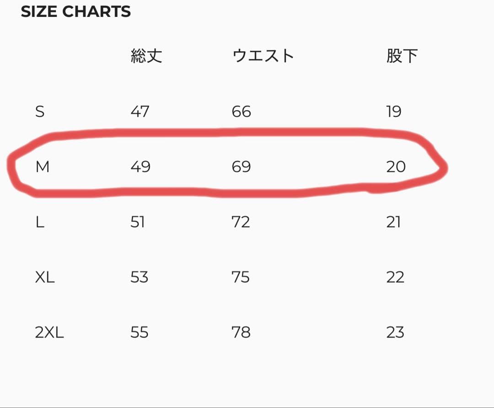Select the 総丈 column header

(x=146, y=56)
